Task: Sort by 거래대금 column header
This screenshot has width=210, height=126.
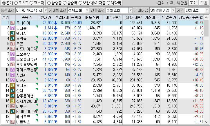Action: 151,17
